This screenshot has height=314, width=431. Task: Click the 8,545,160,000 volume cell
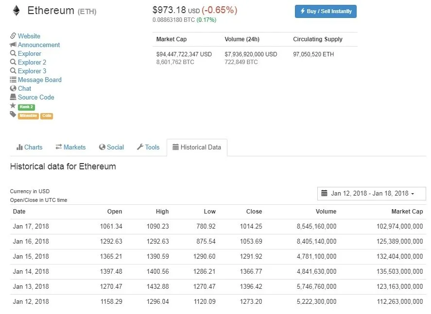click(x=316, y=227)
